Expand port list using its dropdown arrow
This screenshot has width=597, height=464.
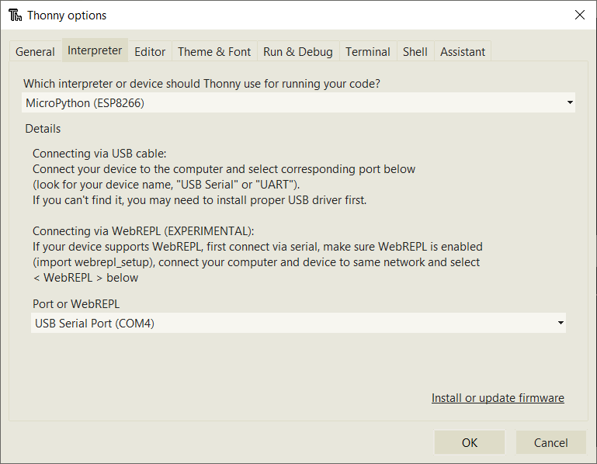pos(561,324)
